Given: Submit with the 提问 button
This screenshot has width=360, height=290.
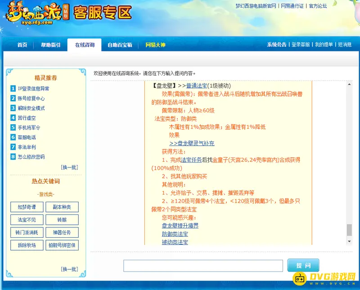Looking at the screenshot, I should point(303,265).
